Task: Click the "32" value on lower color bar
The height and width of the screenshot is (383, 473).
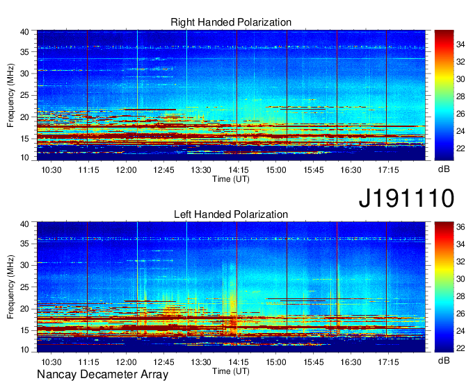Action: (460, 262)
